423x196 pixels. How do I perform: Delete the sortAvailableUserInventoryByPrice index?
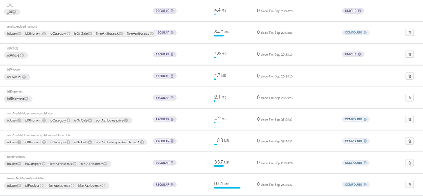tap(409, 119)
